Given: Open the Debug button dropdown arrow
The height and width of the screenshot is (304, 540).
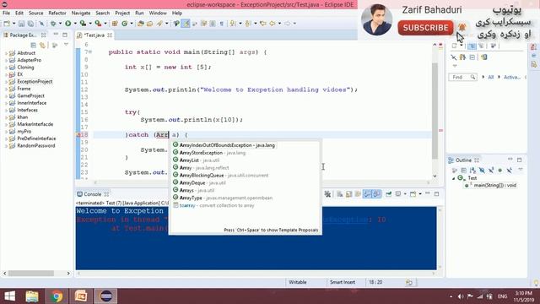Looking at the screenshot, I should (60, 24).
